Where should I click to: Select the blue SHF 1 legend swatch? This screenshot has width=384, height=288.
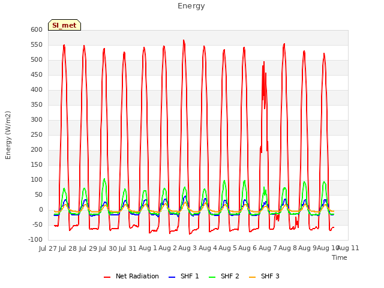(x=172, y=277)
